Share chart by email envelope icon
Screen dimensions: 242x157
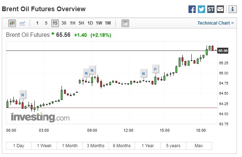click(x=220, y=9)
